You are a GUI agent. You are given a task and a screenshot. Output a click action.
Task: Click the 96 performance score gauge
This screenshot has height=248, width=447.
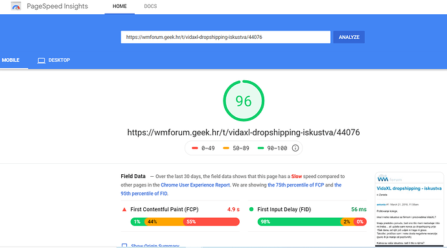[x=244, y=101]
